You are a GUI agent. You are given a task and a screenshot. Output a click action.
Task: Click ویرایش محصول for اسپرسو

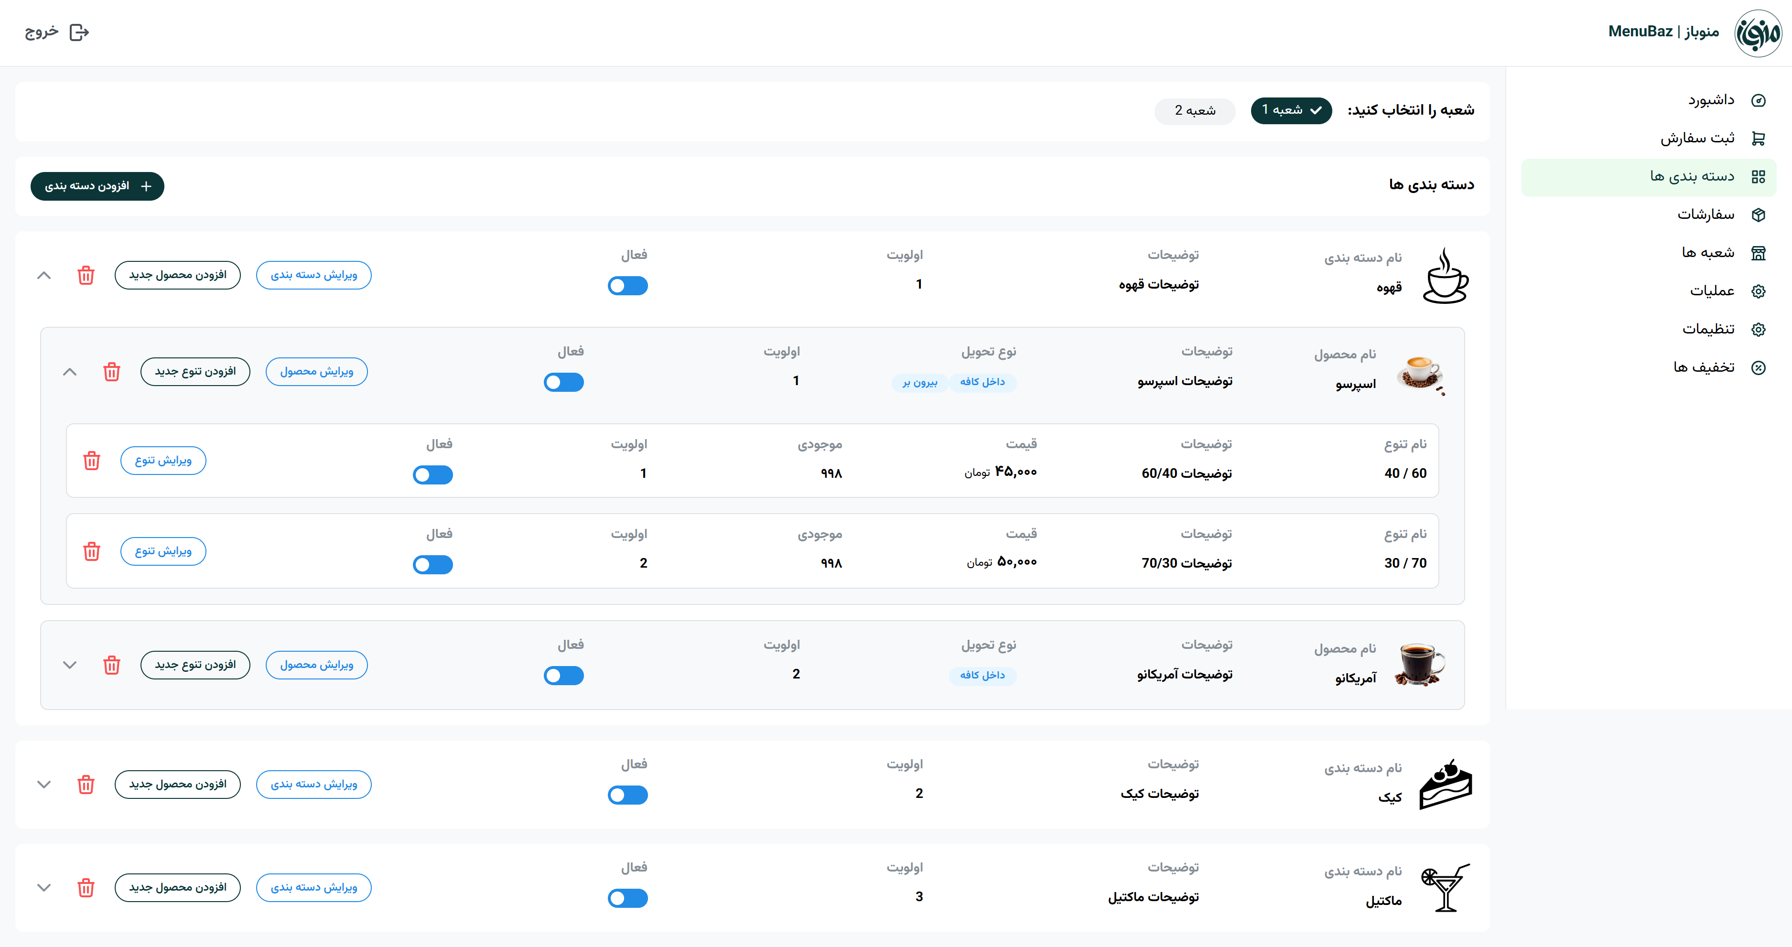point(316,372)
